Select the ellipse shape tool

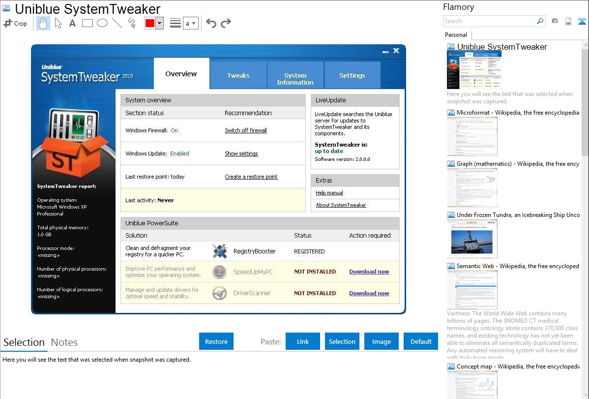pyautogui.click(x=102, y=23)
